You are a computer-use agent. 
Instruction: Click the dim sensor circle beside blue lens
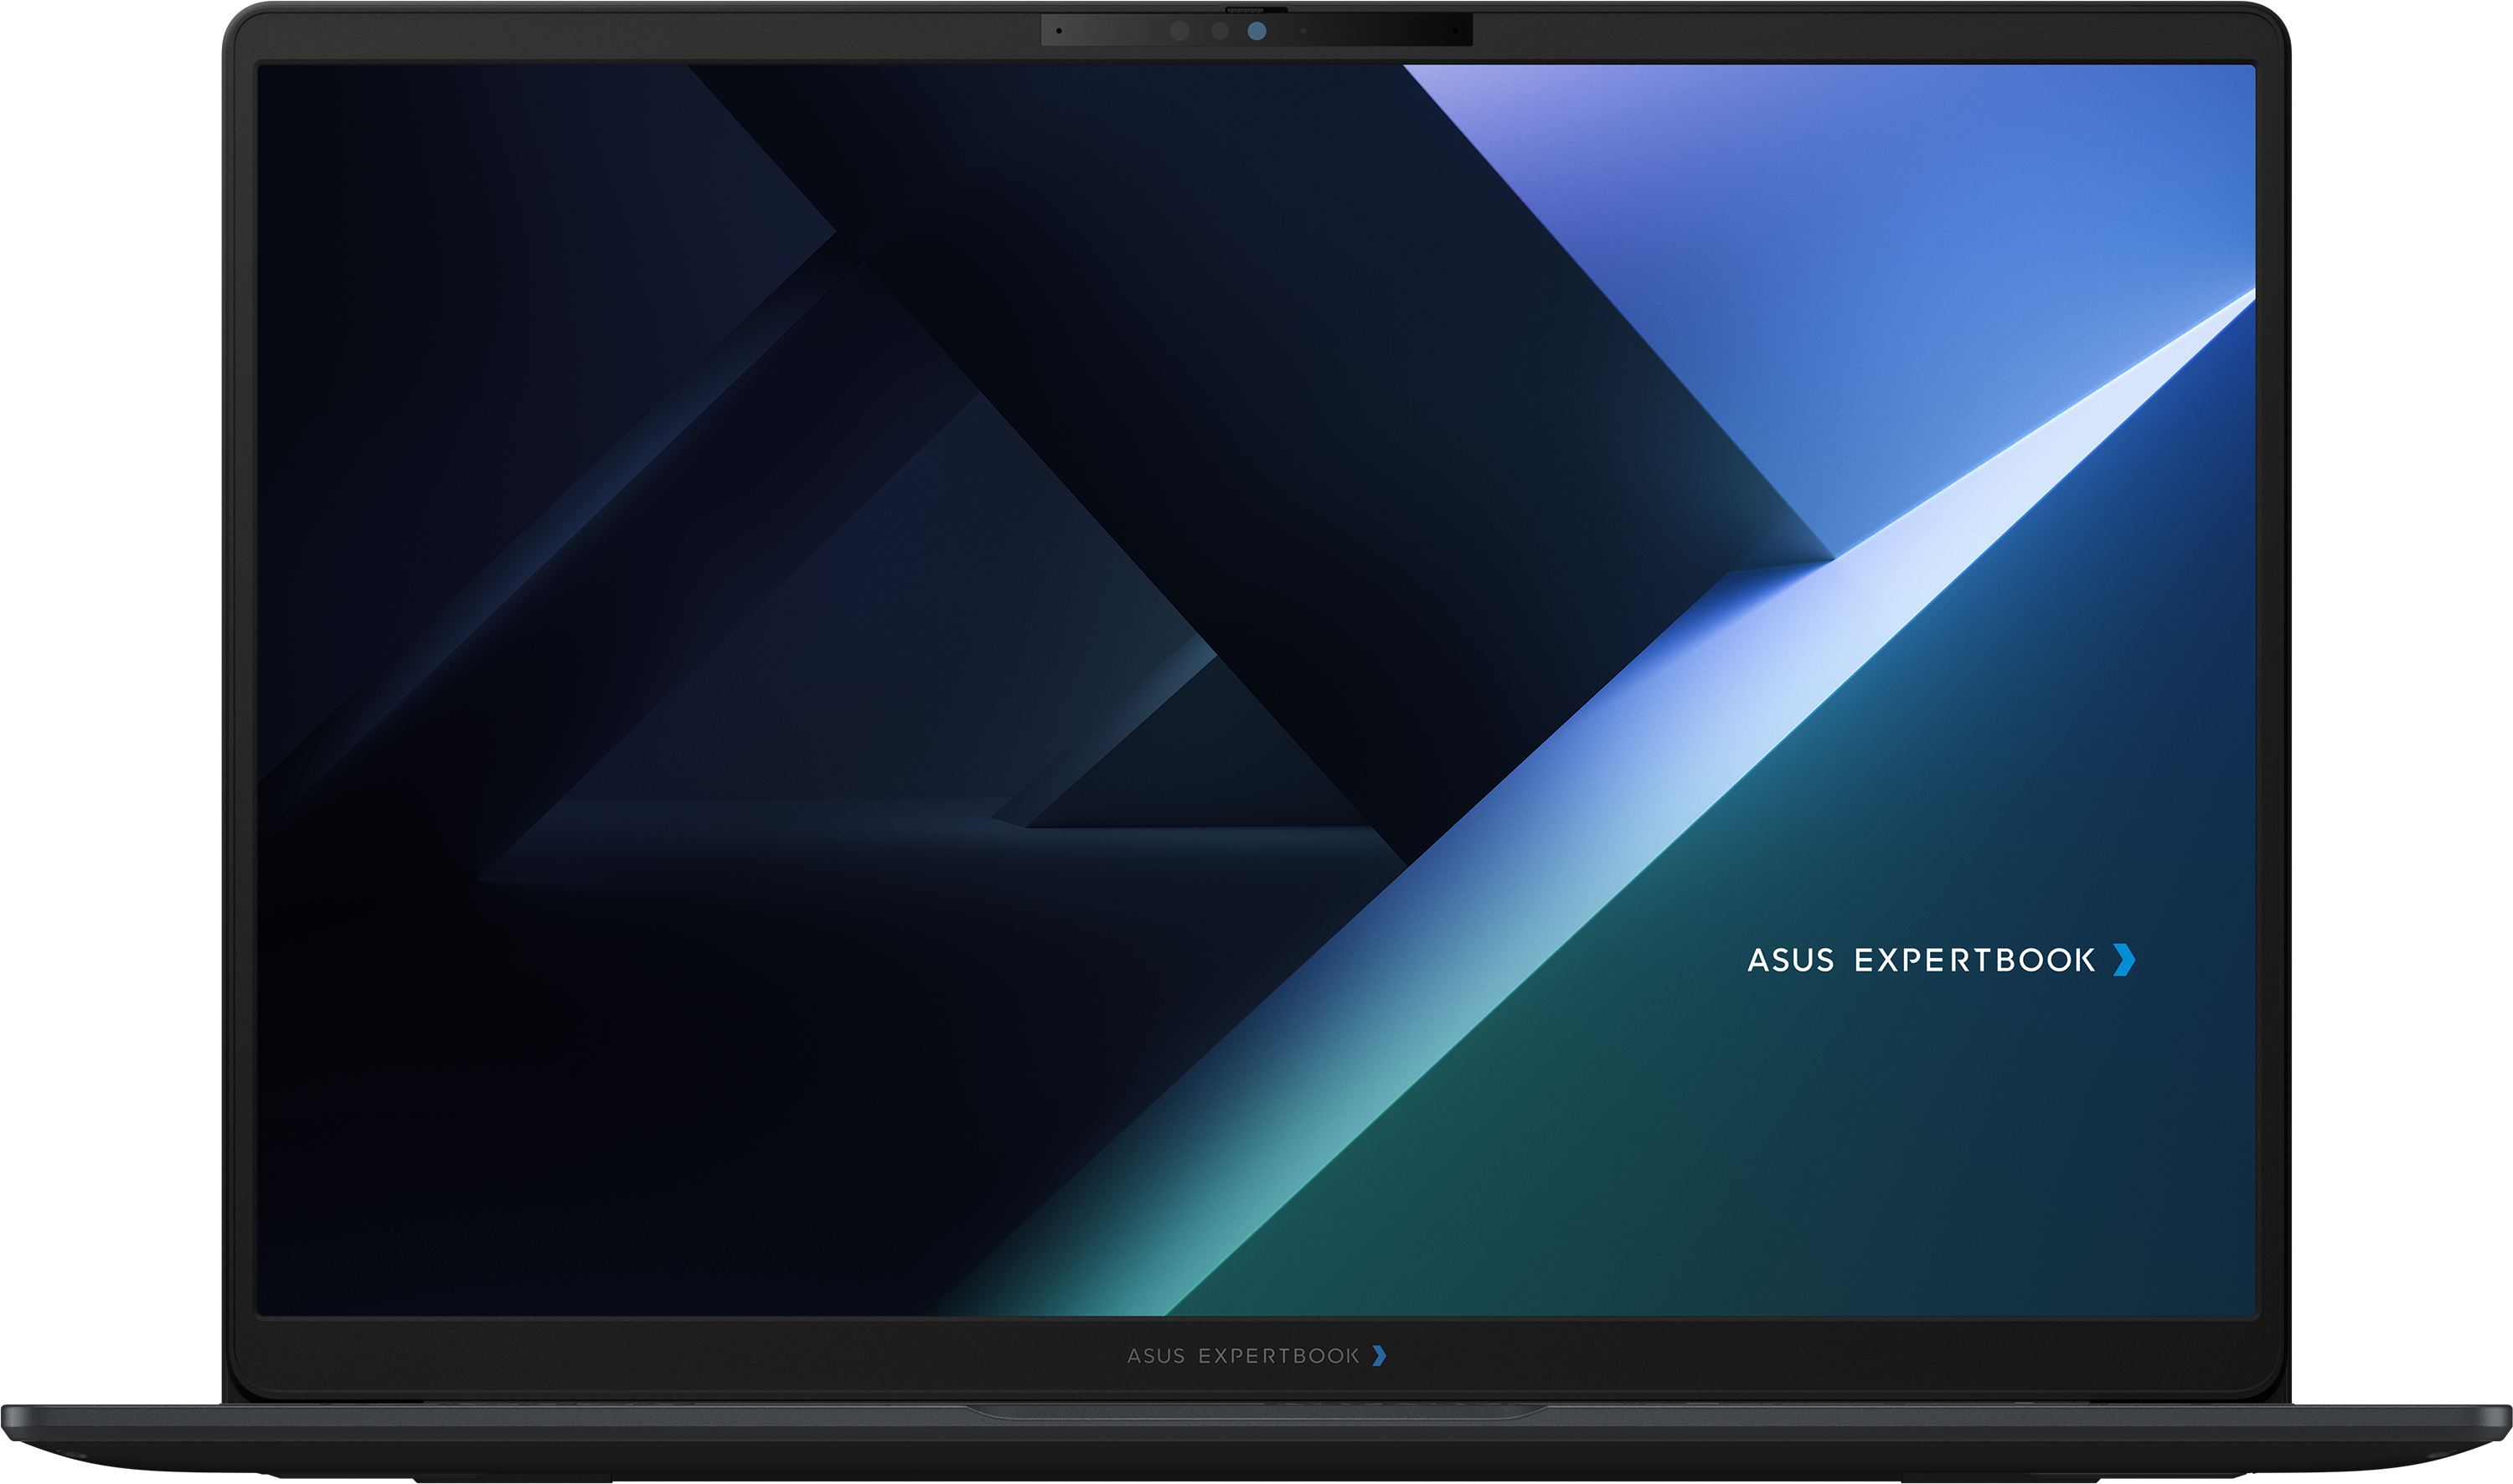pyautogui.click(x=1220, y=31)
